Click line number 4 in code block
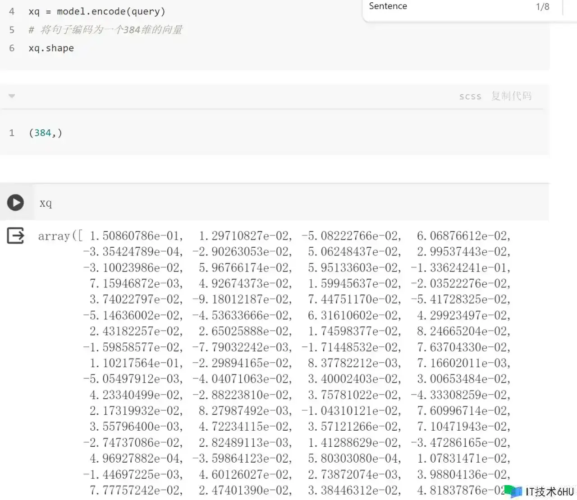 (x=12, y=12)
